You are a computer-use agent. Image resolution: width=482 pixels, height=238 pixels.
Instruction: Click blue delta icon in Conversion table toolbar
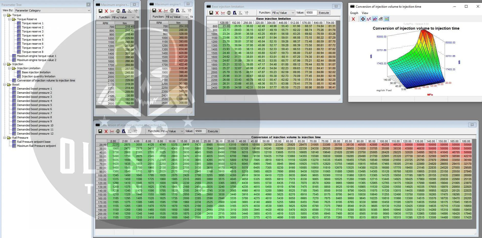pyautogui.click(x=124, y=131)
